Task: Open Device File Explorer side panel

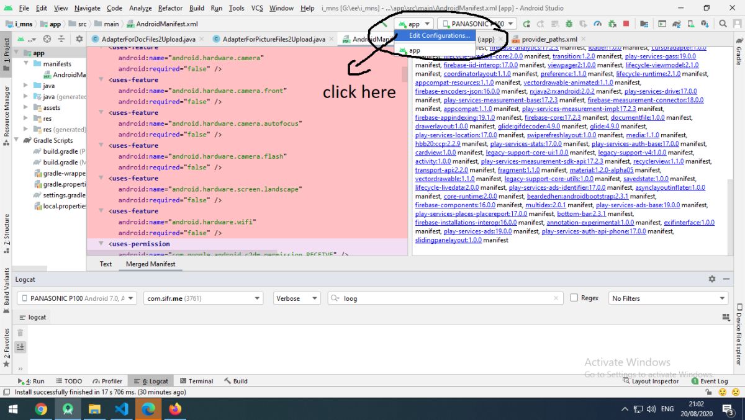Action: 739,334
